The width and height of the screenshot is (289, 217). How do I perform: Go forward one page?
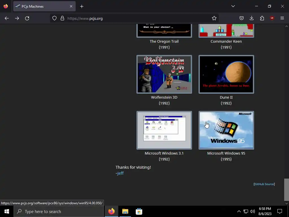[17, 18]
